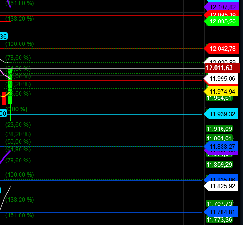
Task: Click the green 11.901,01 level value
Action: 219,138
